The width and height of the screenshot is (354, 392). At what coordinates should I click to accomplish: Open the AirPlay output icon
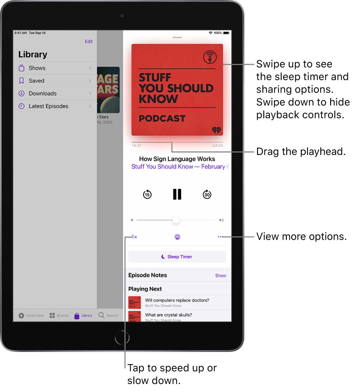pyautogui.click(x=177, y=237)
